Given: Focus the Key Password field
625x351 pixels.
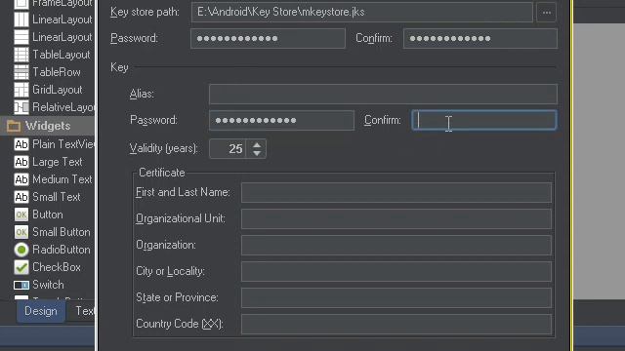Looking at the screenshot, I should 281,120.
